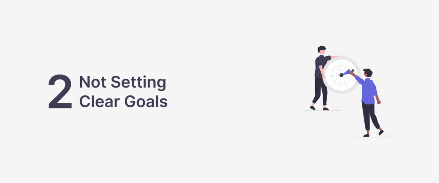Select the word "Setting" in the heading
This screenshot has height=183, width=439.
[x=136, y=84]
